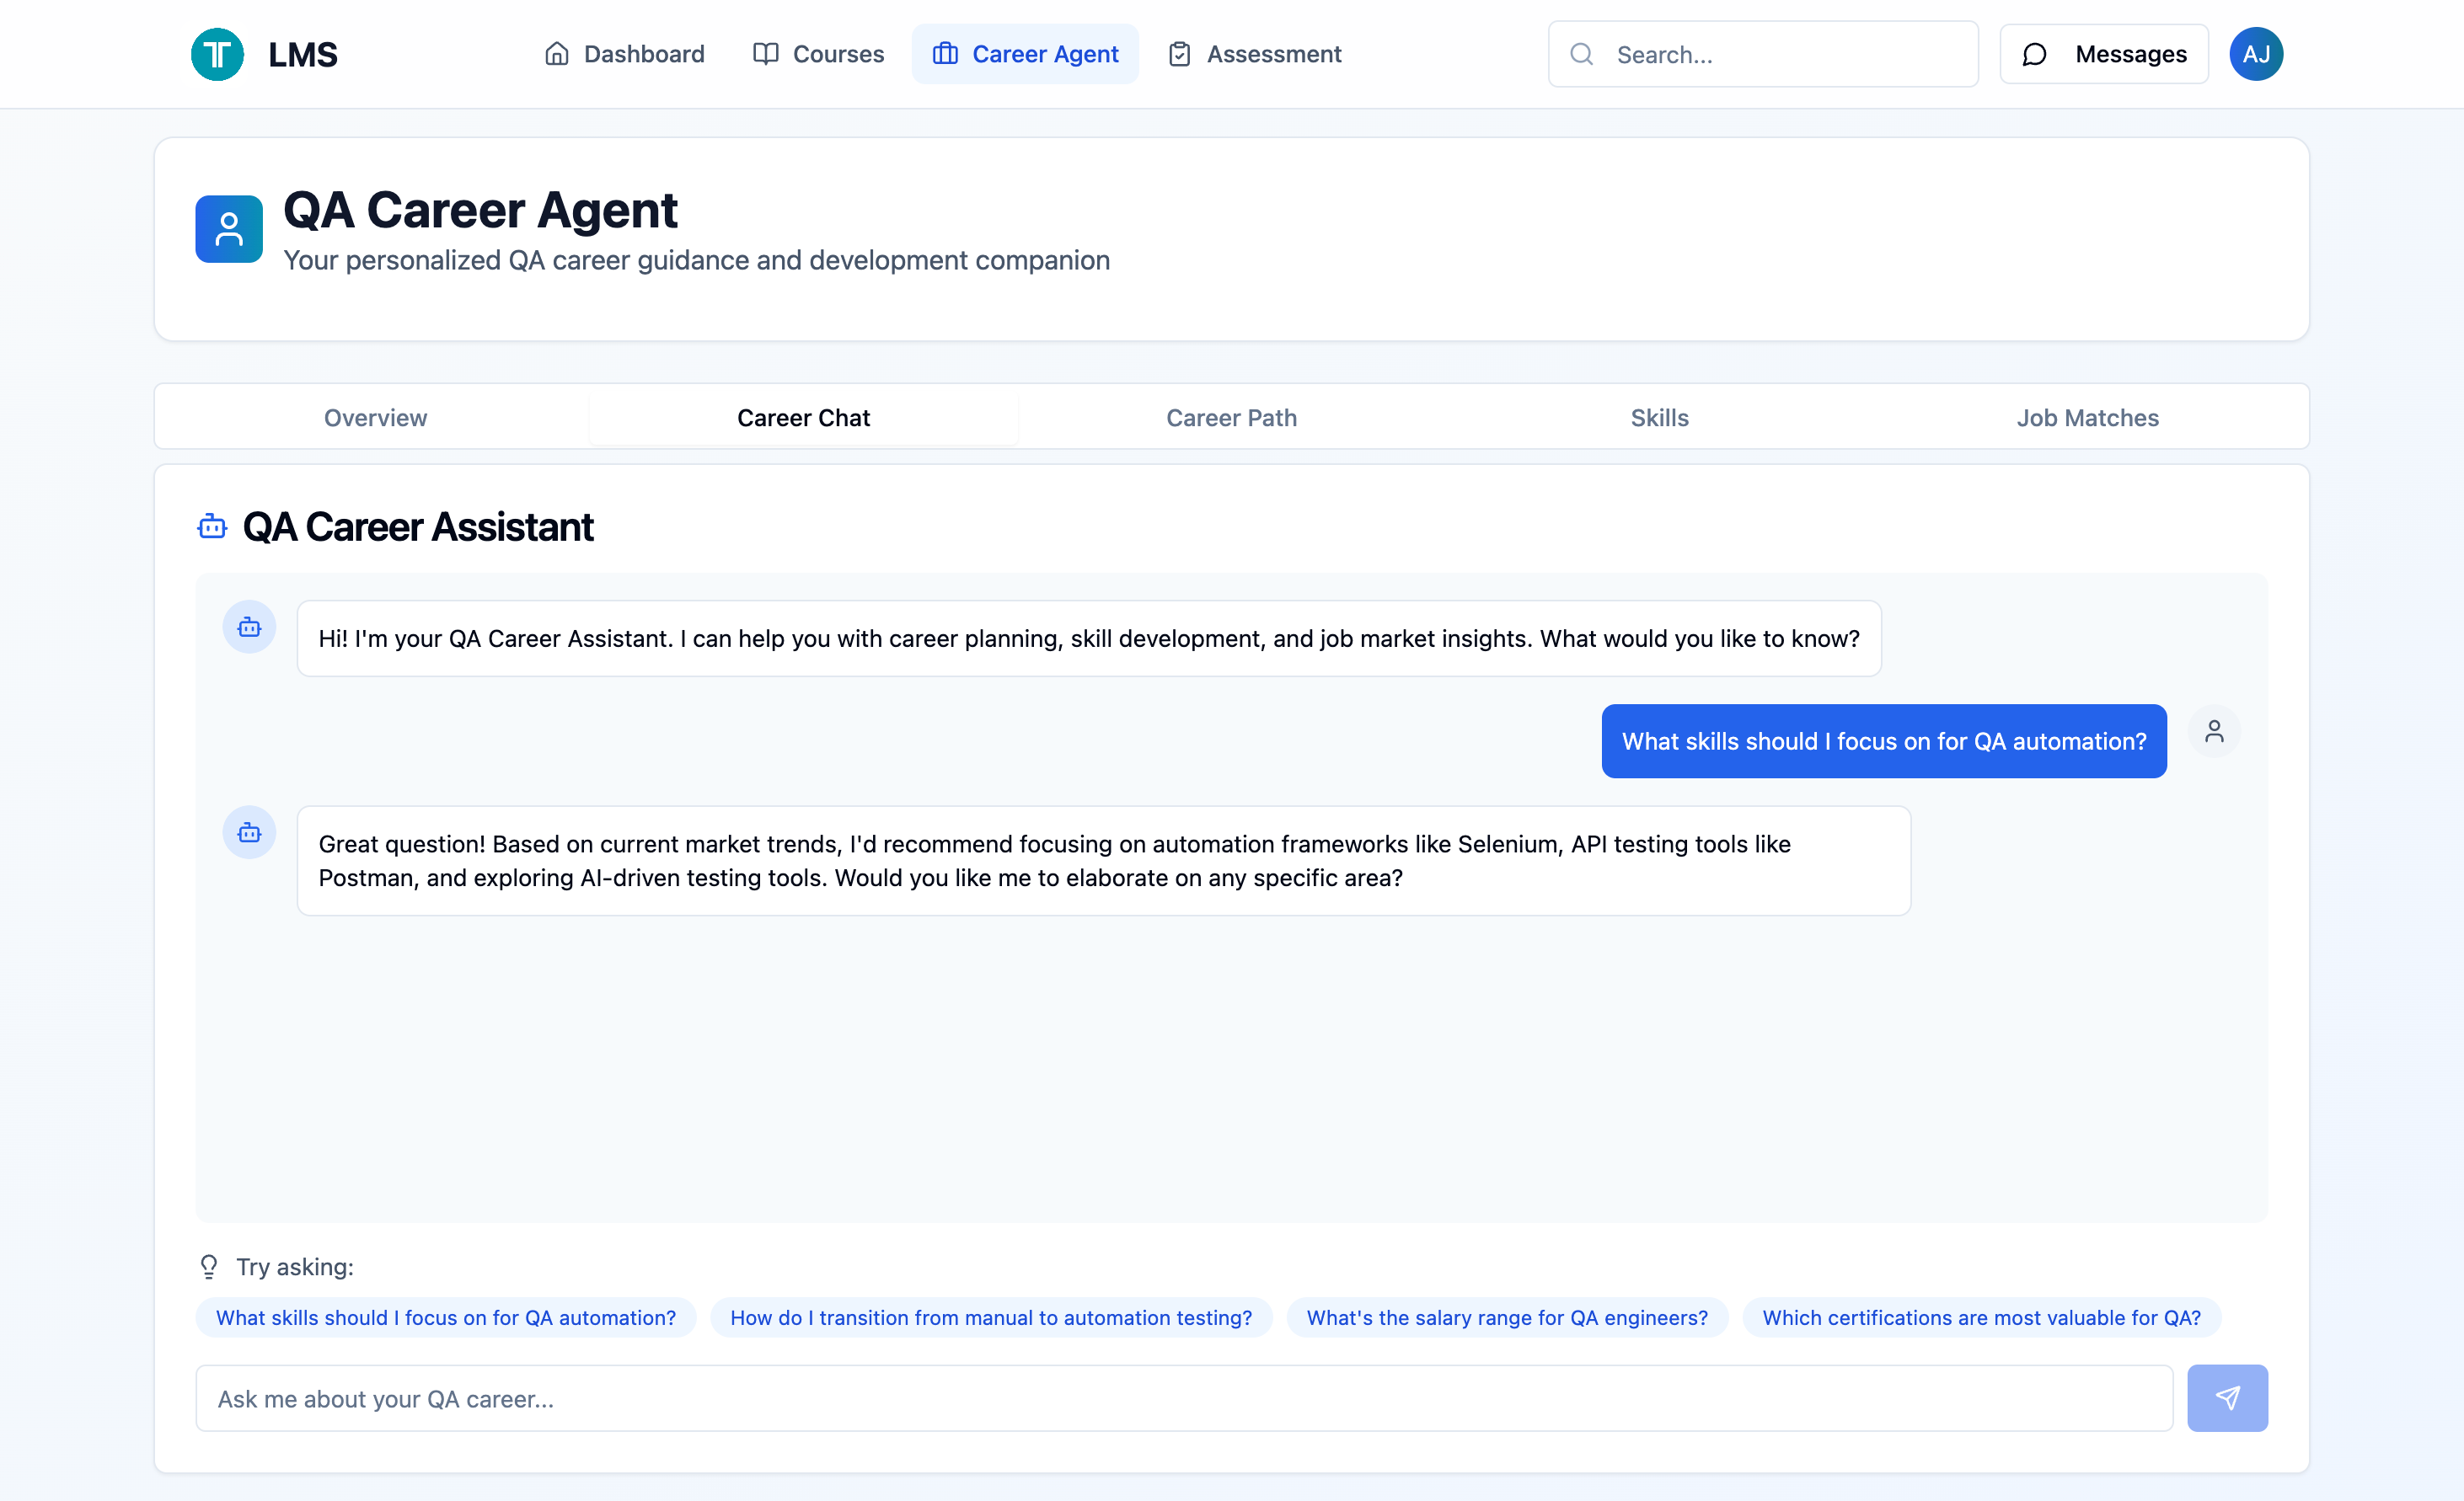Click the LMS brand text
The image size is (2464, 1501).
click(303, 54)
